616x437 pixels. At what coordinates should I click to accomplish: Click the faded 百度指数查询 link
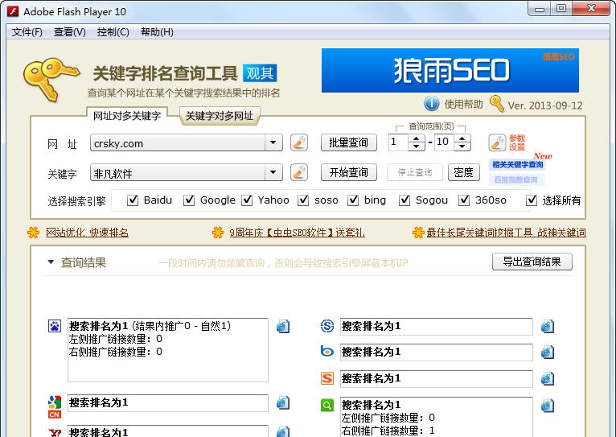515,180
